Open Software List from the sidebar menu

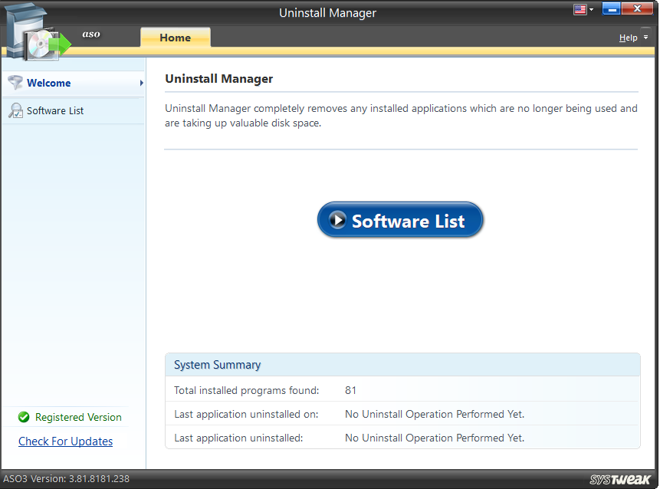pos(57,110)
